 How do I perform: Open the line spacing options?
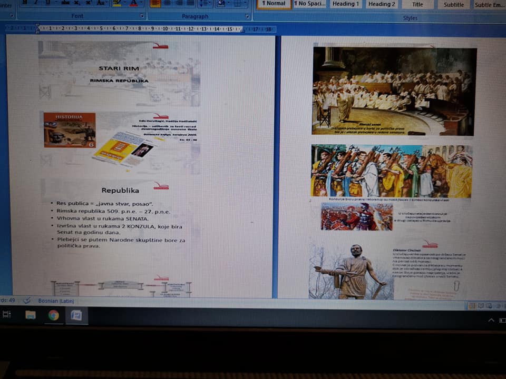(x=205, y=3)
